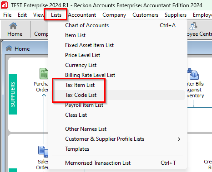Screen dimensions: 212x172
Task: Choose Class List
Action: pyautogui.click(x=118, y=115)
